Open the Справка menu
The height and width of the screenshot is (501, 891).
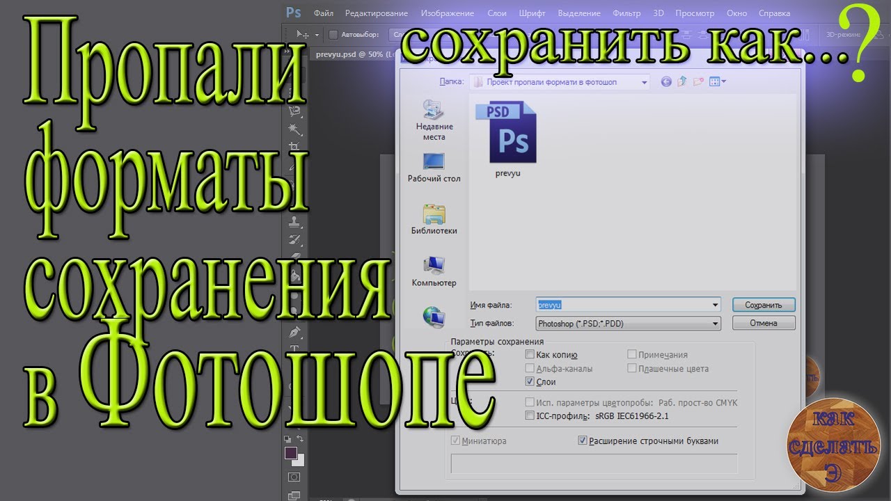774,13
